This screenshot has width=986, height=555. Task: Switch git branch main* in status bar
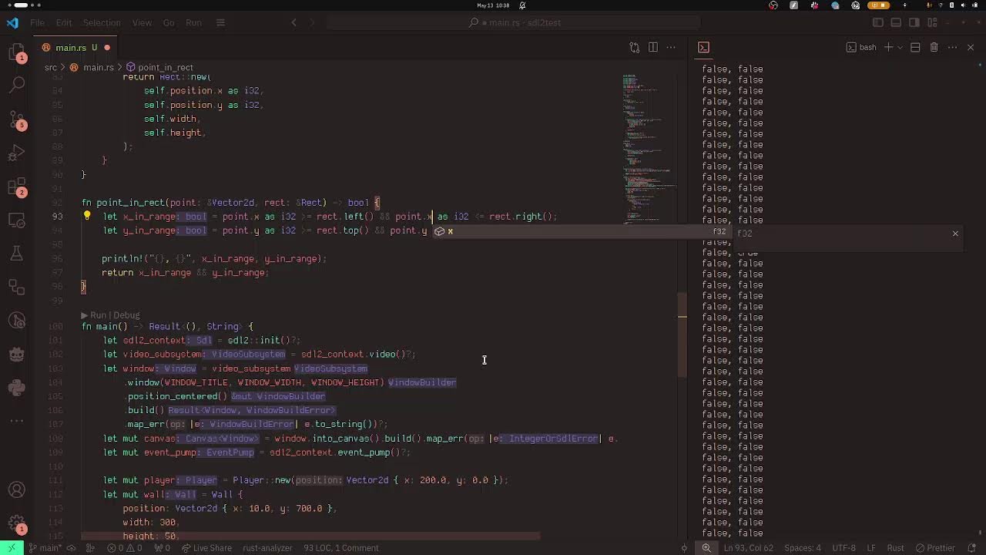pos(45,548)
